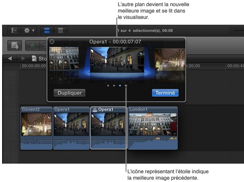This screenshot has width=244, height=182.
Task: Click the Opera1 - 00:00:07:07 title
Action: [115, 42]
